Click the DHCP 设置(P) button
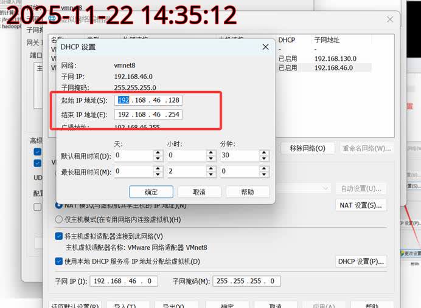421x308 pixels. [x=361, y=262]
